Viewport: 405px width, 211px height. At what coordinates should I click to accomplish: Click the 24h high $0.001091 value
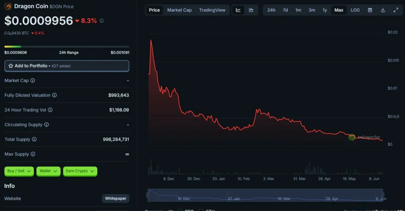[x=120, y=52]
